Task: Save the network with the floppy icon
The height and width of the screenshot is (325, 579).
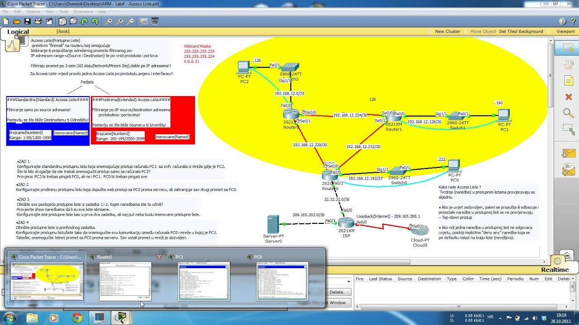Action: point(28,21)
